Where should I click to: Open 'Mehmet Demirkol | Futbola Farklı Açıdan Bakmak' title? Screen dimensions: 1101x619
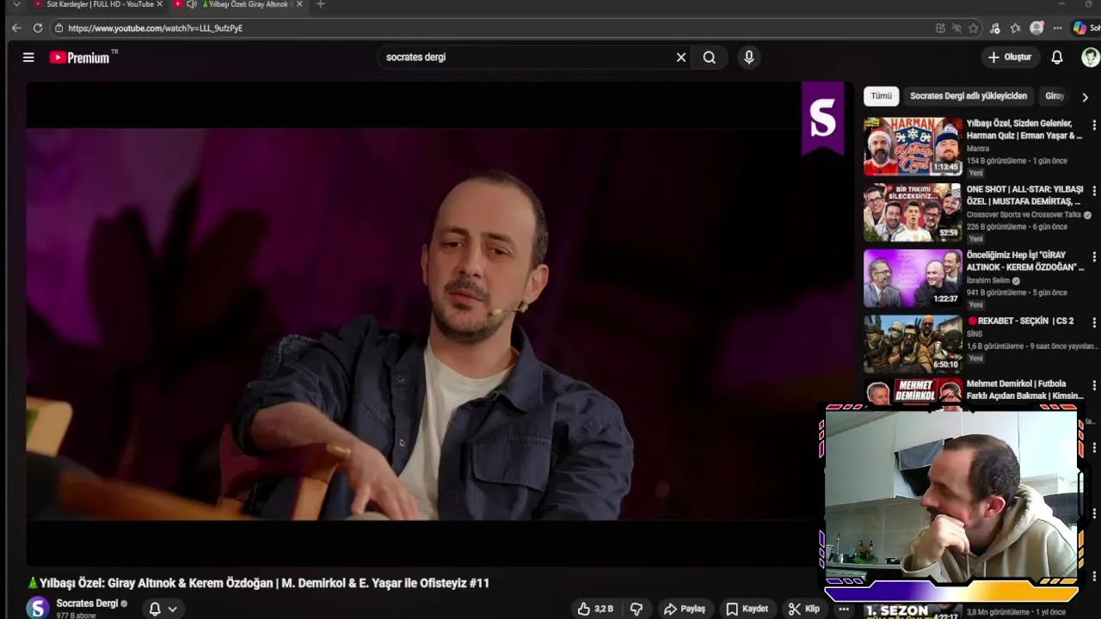pyautogui.click(x=1024, y=389)
